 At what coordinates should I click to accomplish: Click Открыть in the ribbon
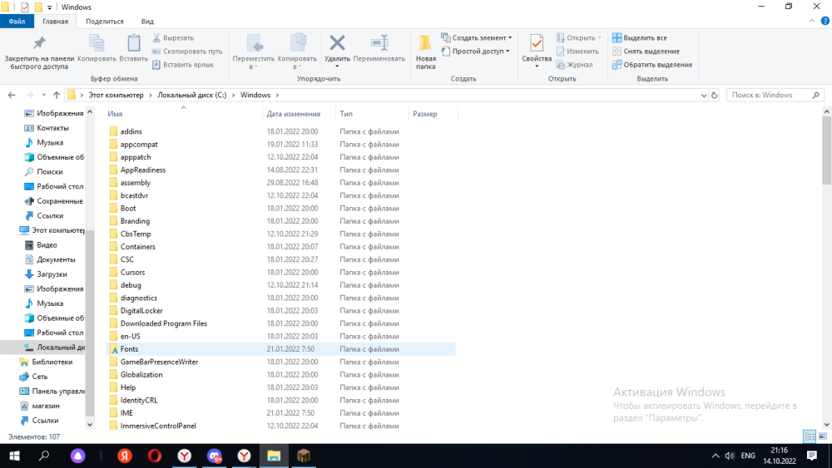[x=578, y=37]
